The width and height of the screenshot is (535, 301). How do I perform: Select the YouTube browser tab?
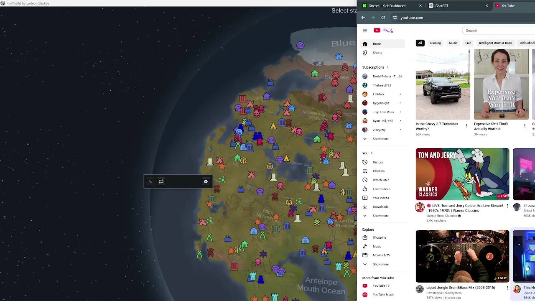pos(508,6)
